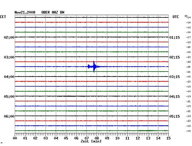Click the seismic event spike on the blue trace

tap(94, 66)
